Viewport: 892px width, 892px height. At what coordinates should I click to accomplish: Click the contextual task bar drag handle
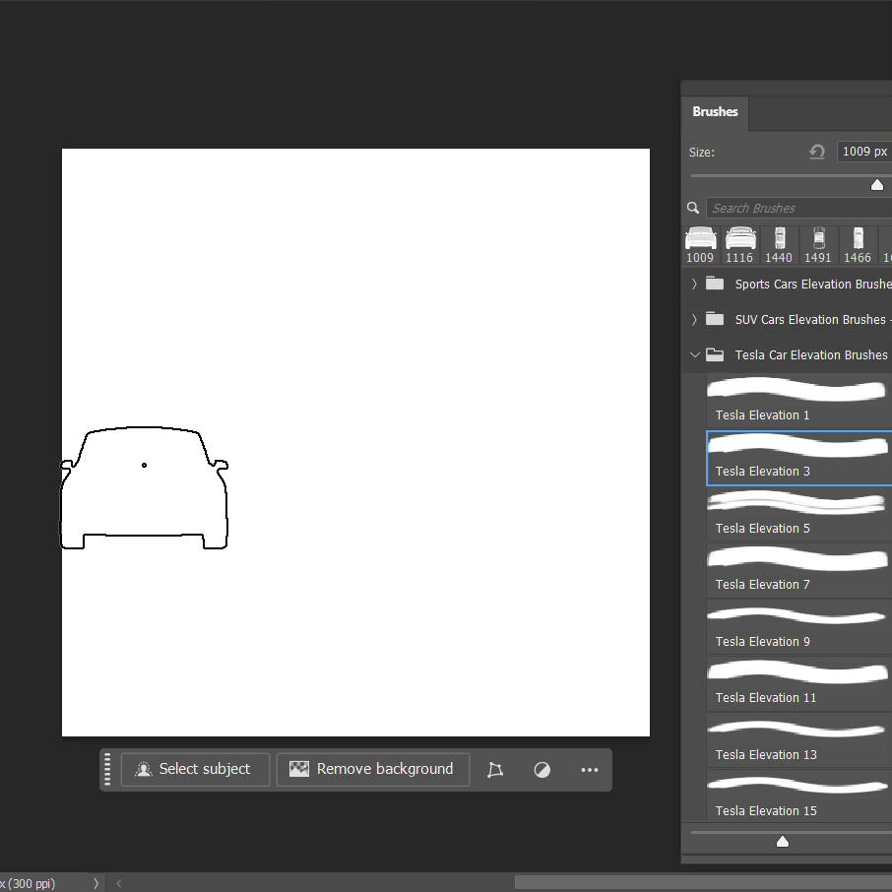[x=108, y=770]
